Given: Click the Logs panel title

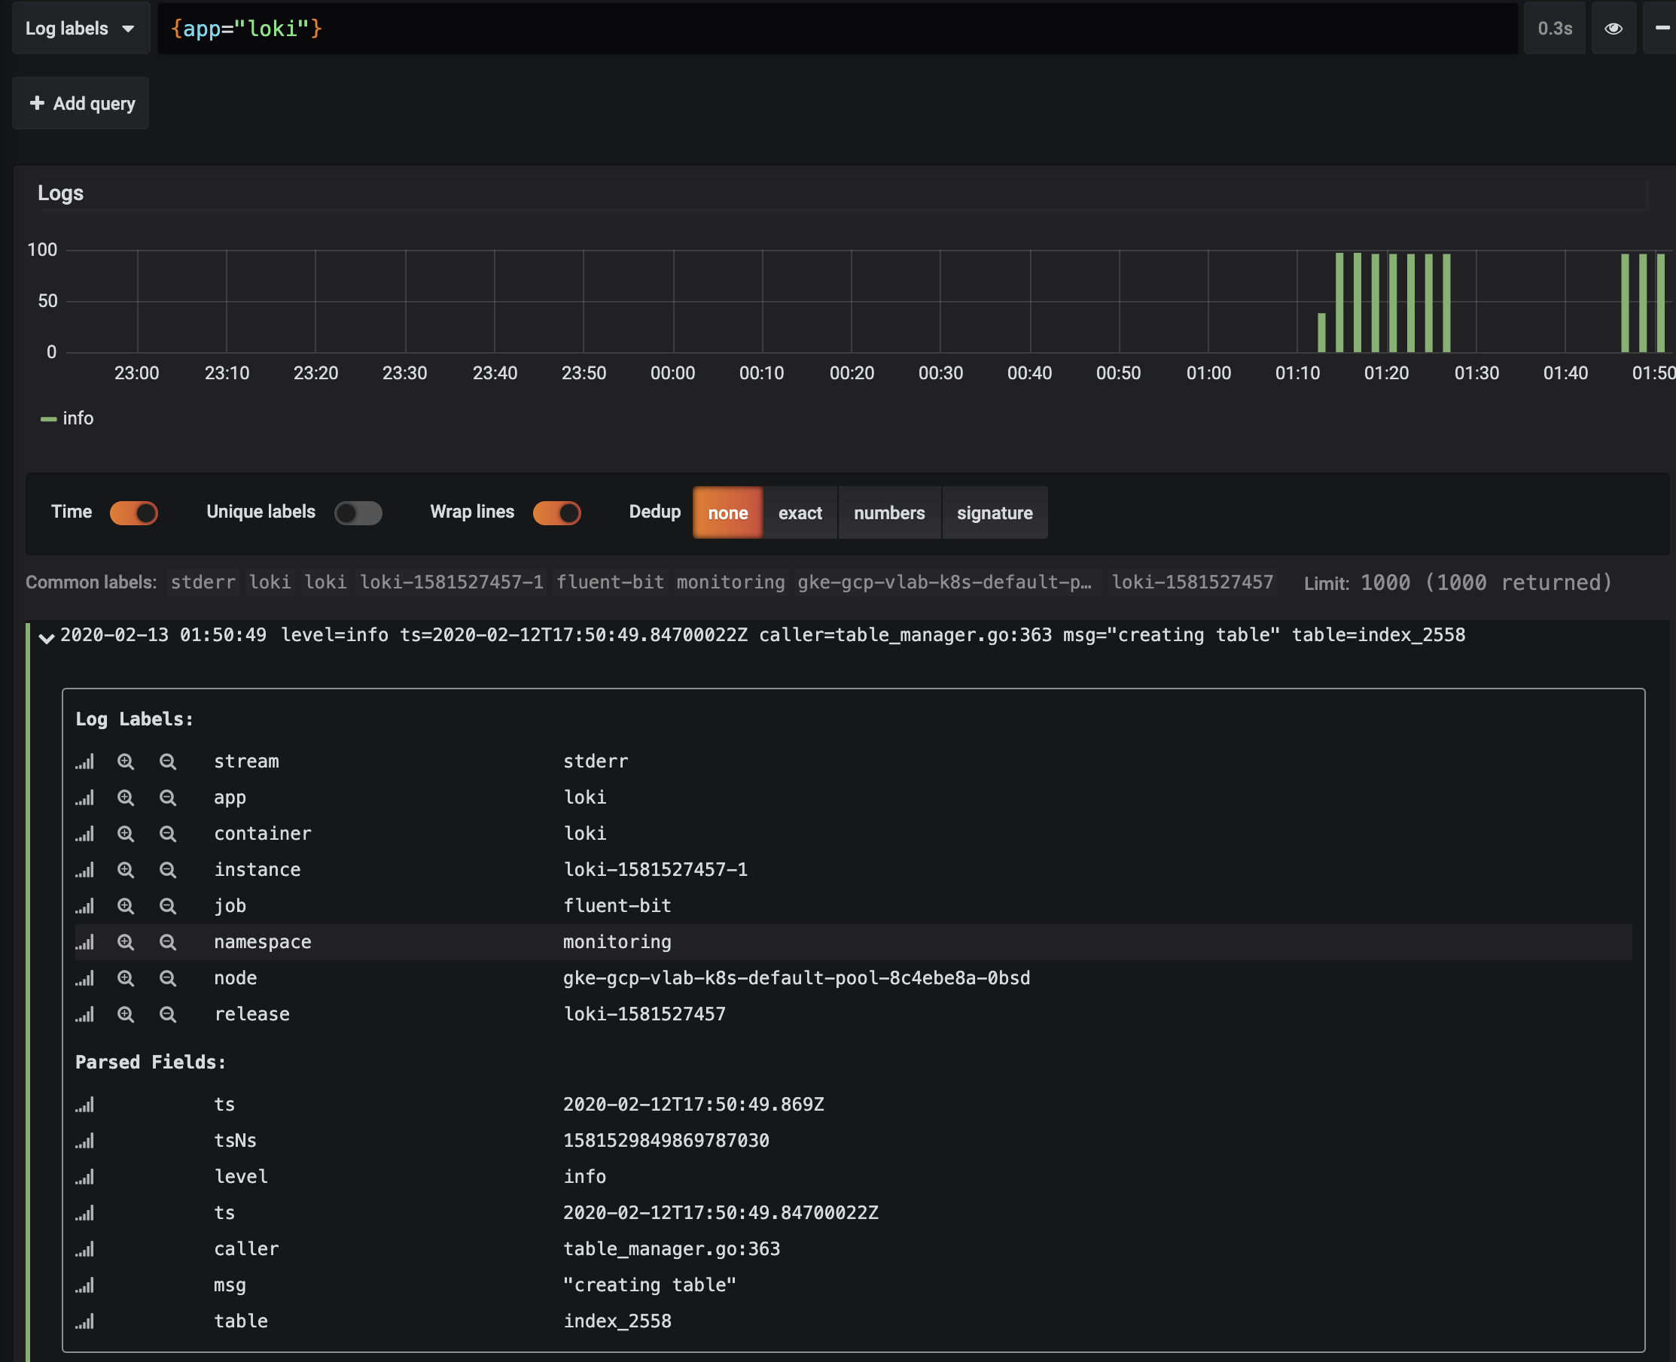Looking at the screenshot, I should pos(60,194).
